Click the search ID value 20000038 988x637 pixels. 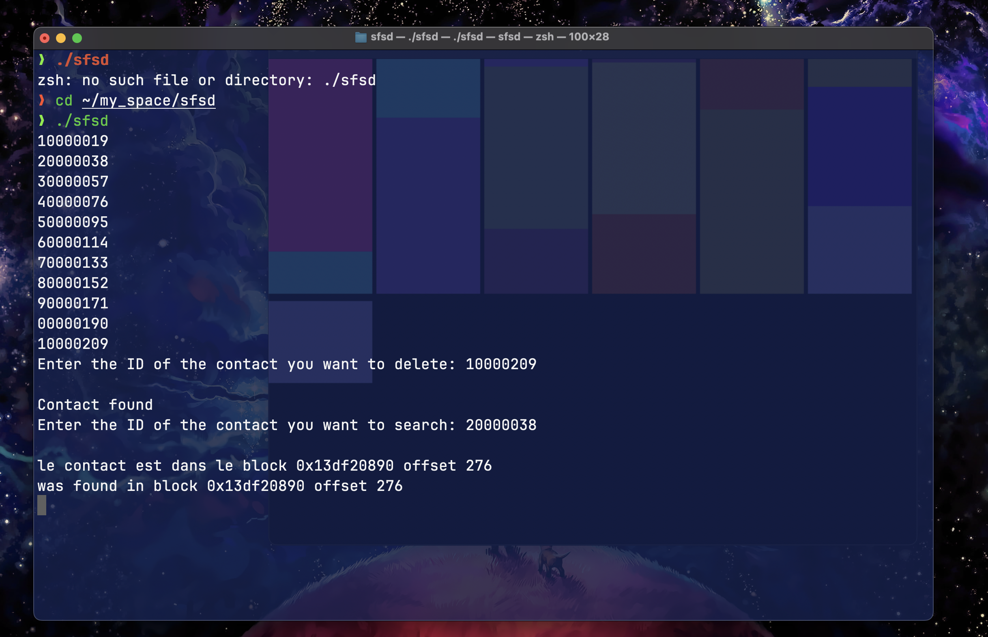pos(500,425)
